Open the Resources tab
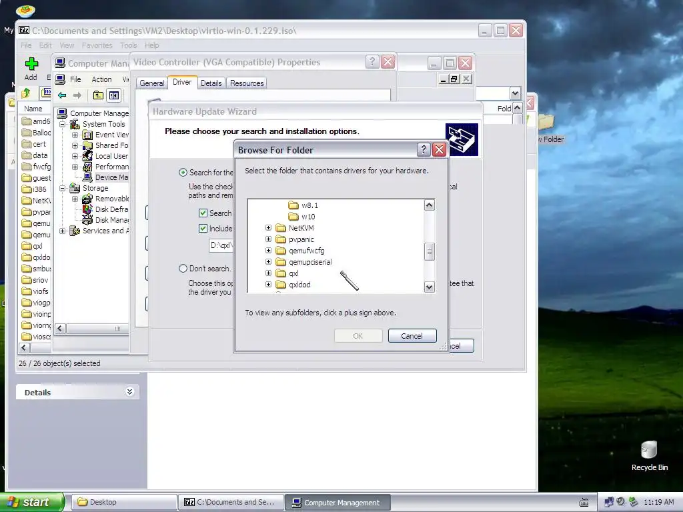This screenshot has height=512, width=683. (247, 83)
